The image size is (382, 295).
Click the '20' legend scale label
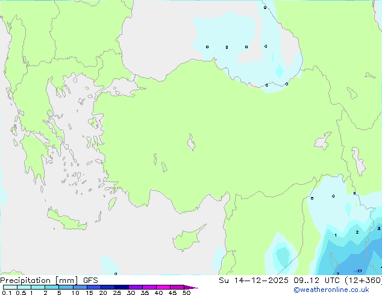pos(103,293)
